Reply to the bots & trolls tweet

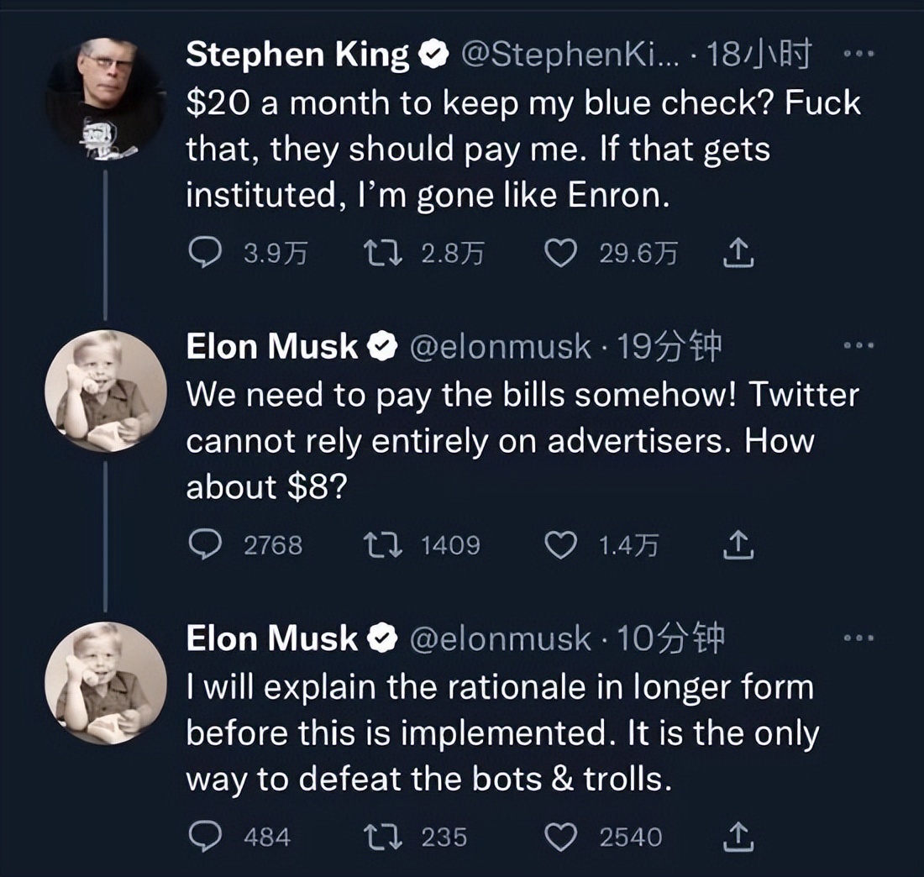click(x=204, y=838)
